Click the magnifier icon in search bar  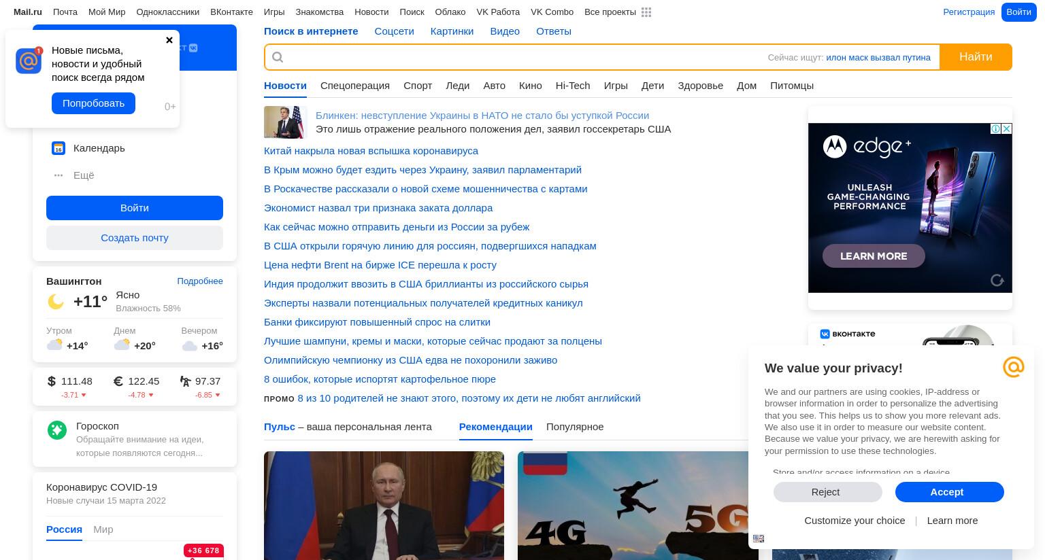tap(278, 57)
